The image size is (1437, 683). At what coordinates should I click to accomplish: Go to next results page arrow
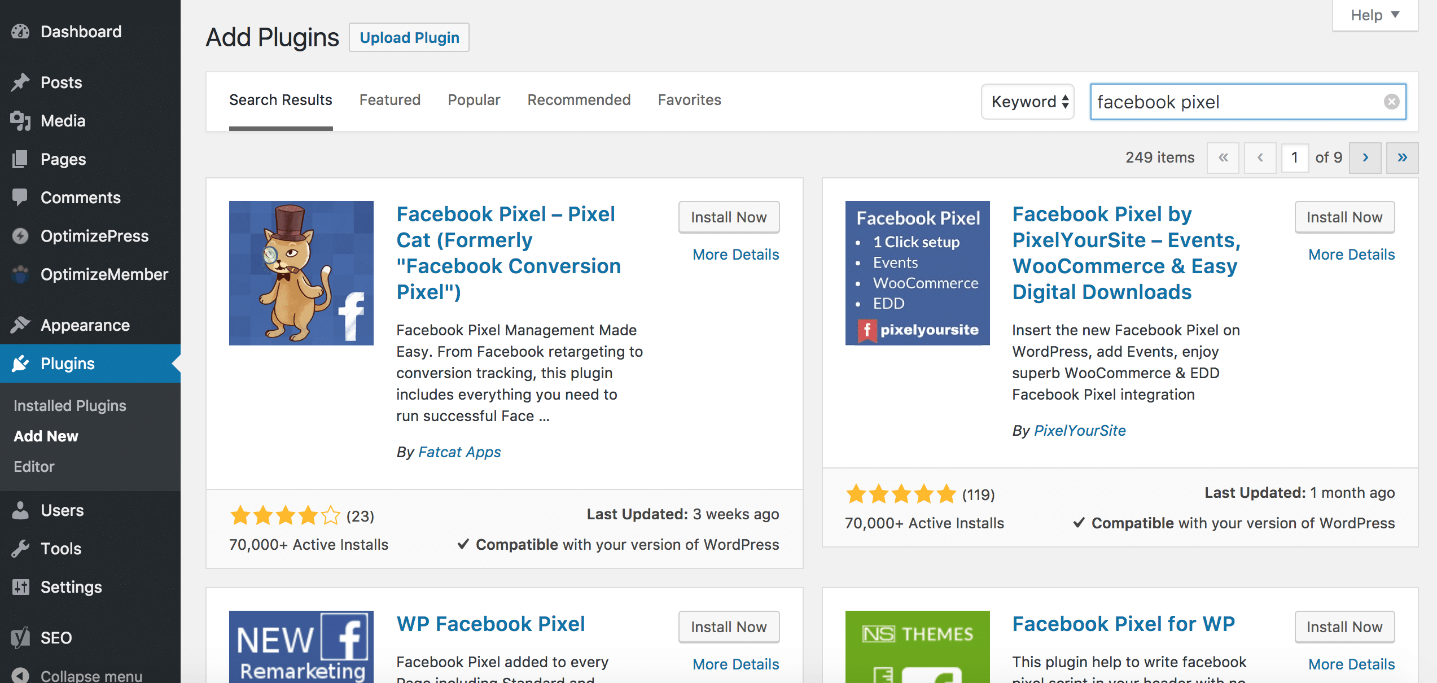click(1365, 157)
